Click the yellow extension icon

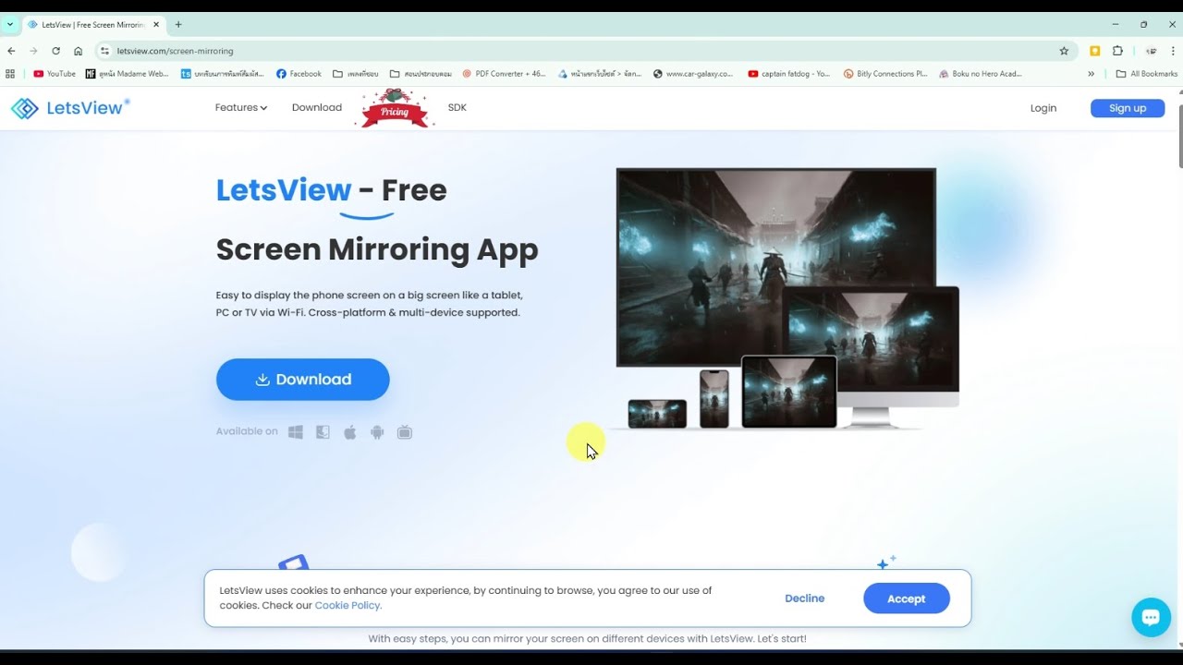[1095, 51]
